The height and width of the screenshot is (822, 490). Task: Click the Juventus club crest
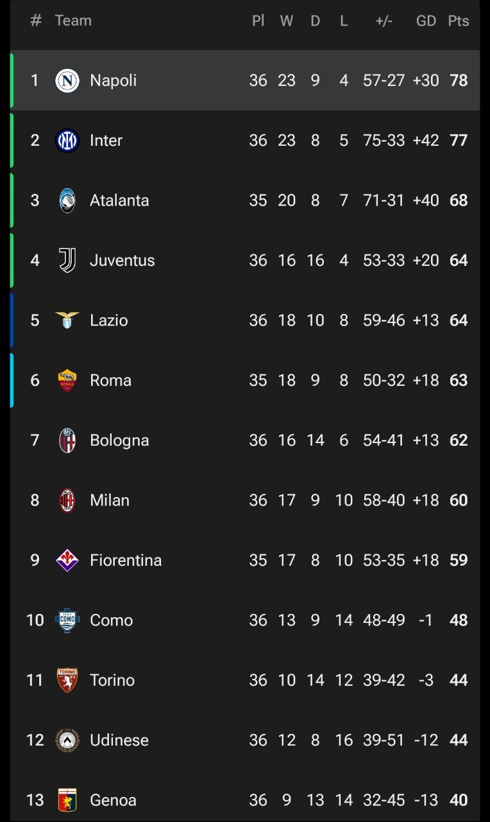[x=67, y=260]
